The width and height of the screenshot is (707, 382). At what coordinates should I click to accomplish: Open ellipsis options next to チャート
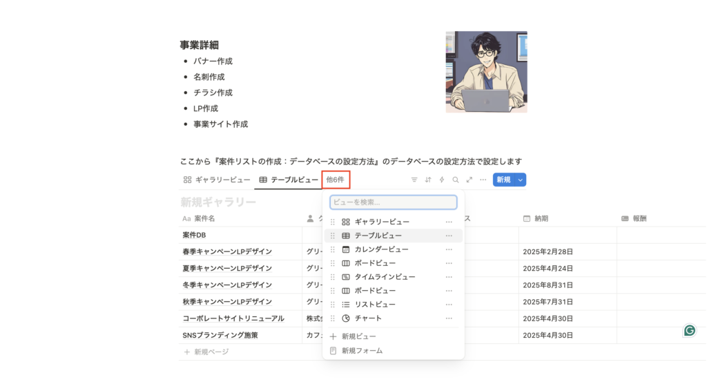(449, 318)
